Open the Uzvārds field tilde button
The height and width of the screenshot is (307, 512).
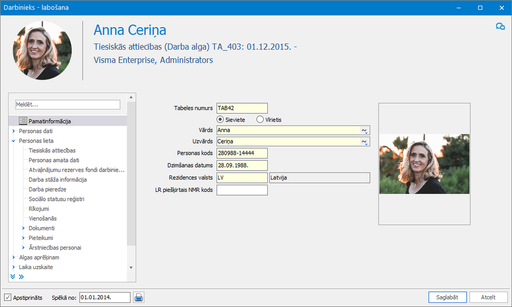pyautogui.click(x=364, y=141)
